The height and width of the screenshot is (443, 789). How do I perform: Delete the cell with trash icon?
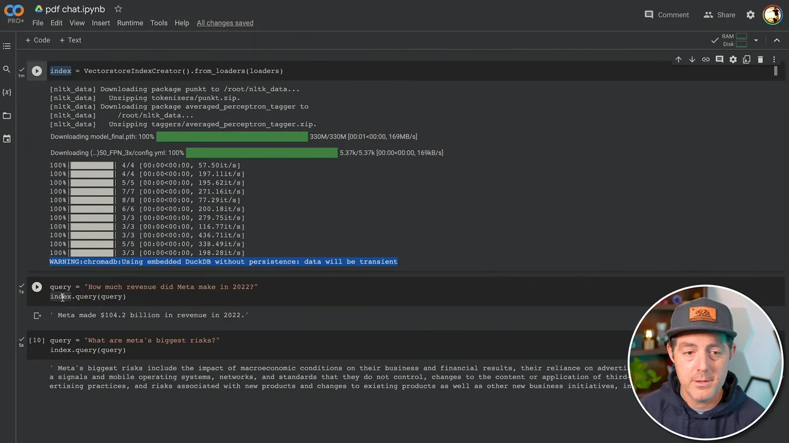click(760, 60)
